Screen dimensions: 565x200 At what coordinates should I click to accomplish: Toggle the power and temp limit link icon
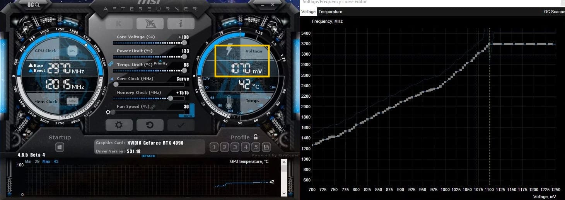(x=110, y=64)
